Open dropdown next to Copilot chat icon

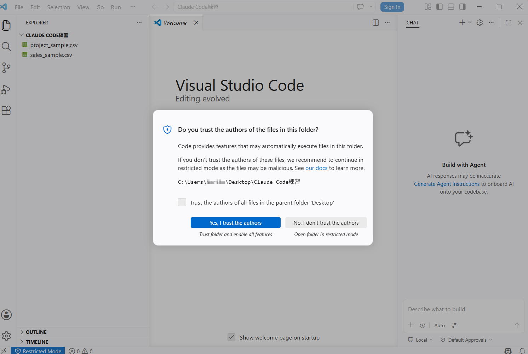click(x=371, y=7)
